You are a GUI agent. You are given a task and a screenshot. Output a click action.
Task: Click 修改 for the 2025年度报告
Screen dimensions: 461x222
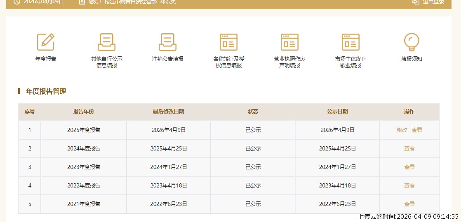[402, 130]
